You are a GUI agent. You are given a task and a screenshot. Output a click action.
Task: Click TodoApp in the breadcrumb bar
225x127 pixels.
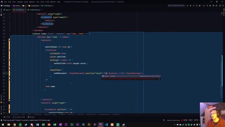tap(6, 6)
